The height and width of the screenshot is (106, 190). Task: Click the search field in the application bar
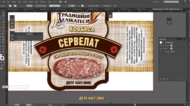coord(171,2)
